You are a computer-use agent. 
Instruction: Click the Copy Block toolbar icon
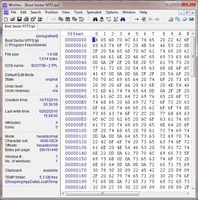(x=61, y=19)
